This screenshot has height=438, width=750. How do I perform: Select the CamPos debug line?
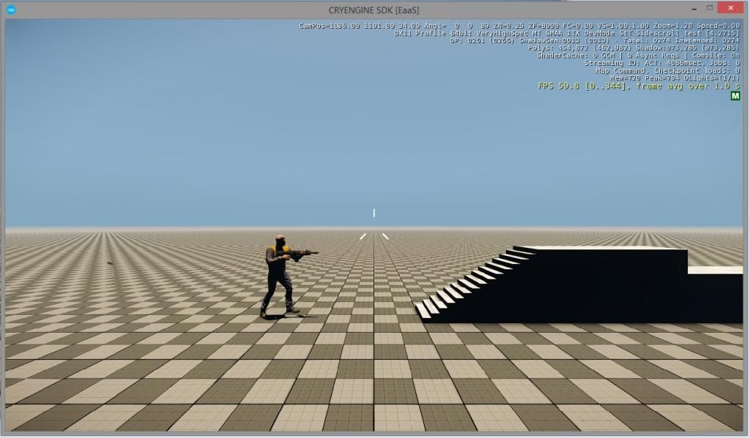(519, 26)
